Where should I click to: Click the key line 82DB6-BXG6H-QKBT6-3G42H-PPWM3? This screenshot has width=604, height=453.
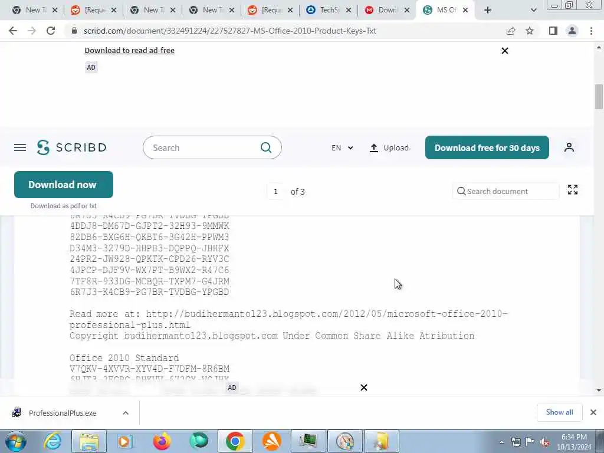coord(149,237)
